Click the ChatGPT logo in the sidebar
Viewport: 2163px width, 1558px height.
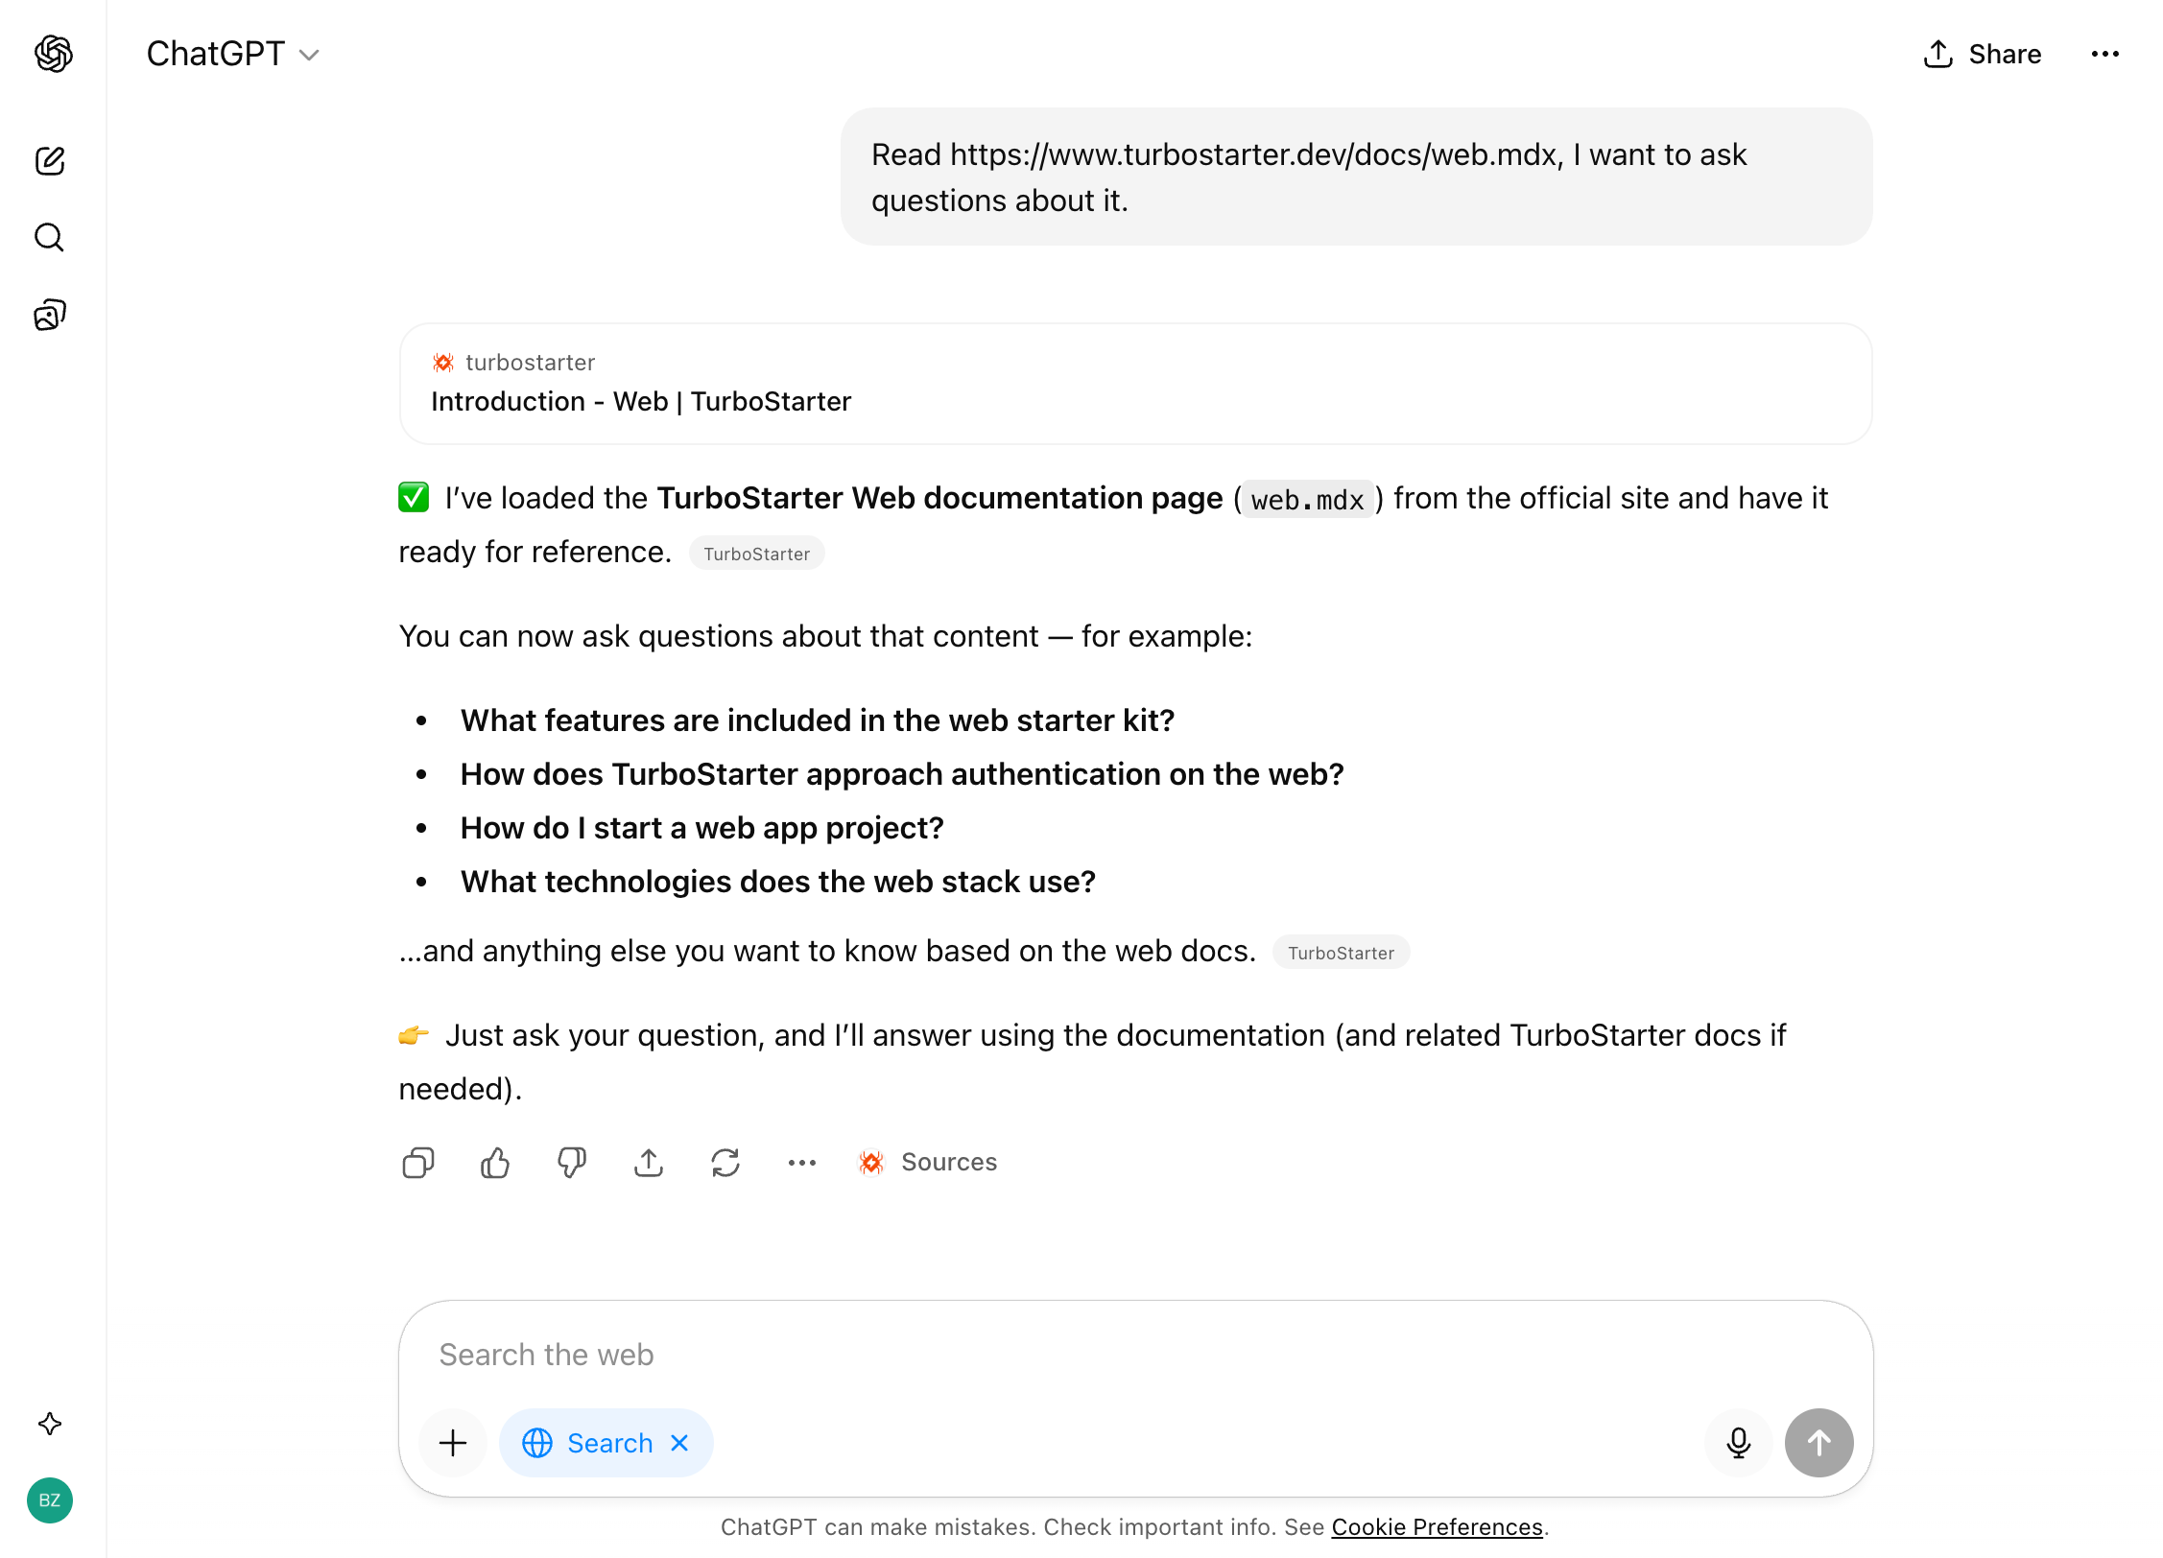coord(53,55)
